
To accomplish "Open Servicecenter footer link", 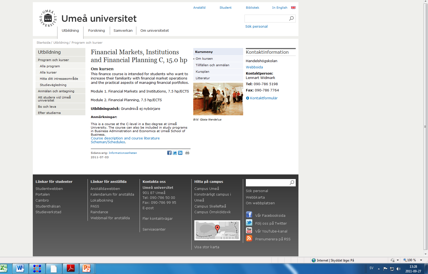I will [154, 230].
